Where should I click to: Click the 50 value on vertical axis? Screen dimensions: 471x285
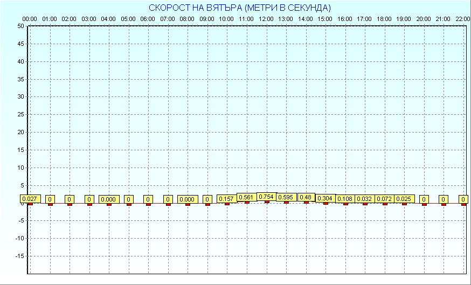tap(20, 26)
